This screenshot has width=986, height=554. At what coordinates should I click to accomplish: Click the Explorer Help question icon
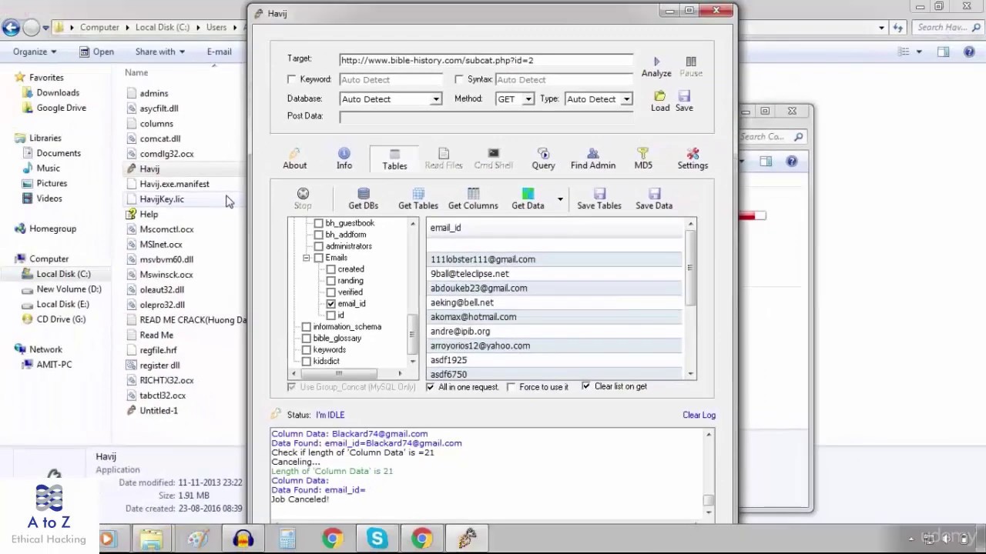(x=970, y=52)
